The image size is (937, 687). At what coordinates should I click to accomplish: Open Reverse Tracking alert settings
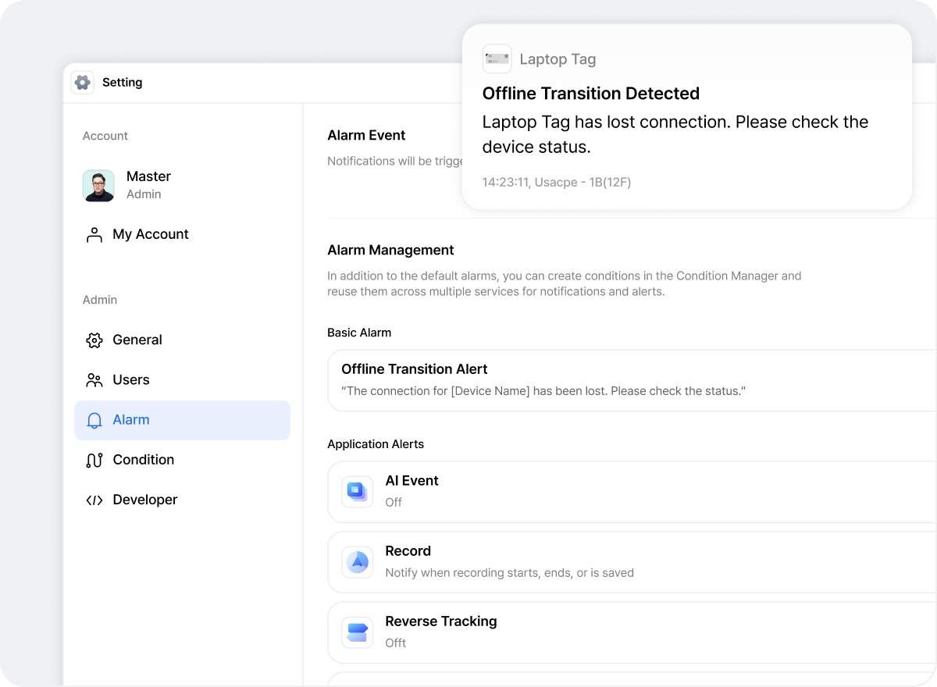[x=625, y=632]
